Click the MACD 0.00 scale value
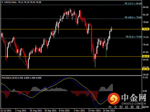 pyautogui.click(x=145, y=91)
